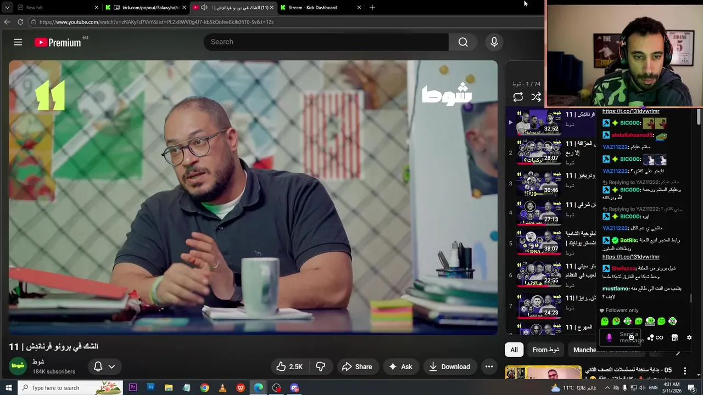Open notification bell options dropdown
This screenshot has width=703, height=395.
pyautogui.click(x=104, y=366)
